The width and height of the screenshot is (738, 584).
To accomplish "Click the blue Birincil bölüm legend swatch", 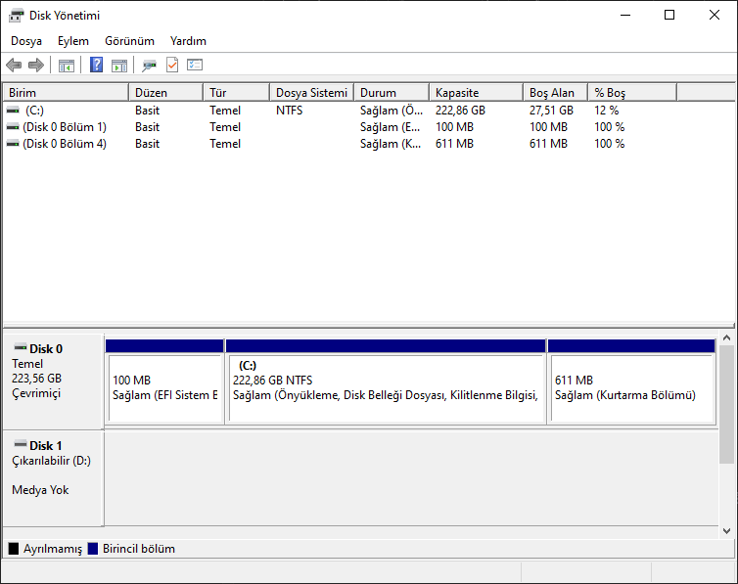I will pyautogui.click(x=93, y=548).
